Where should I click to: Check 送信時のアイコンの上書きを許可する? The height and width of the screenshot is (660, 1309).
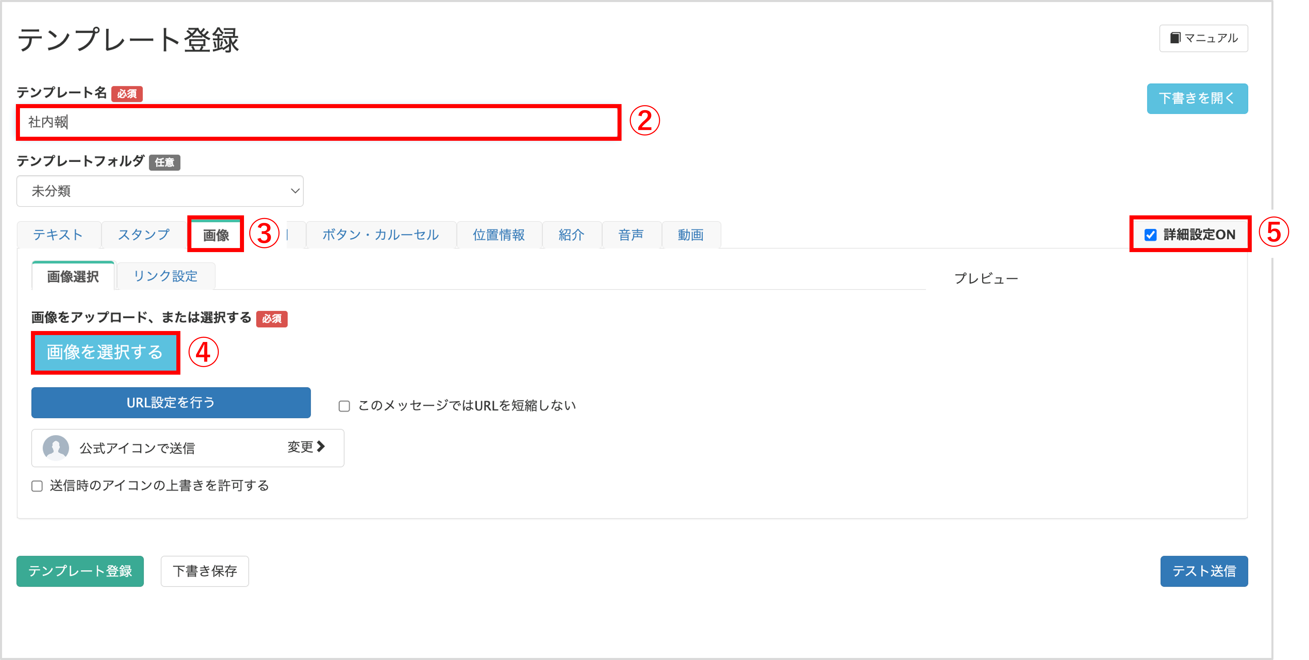click(x=37, y=486)
